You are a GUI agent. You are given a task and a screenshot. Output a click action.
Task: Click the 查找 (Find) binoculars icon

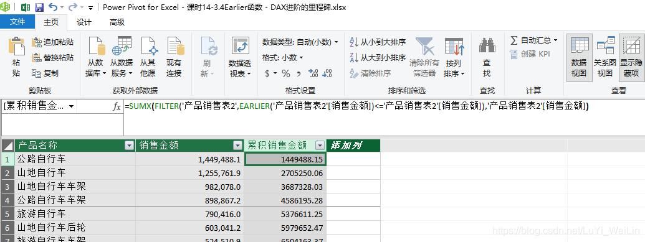[x=487, y=45]
